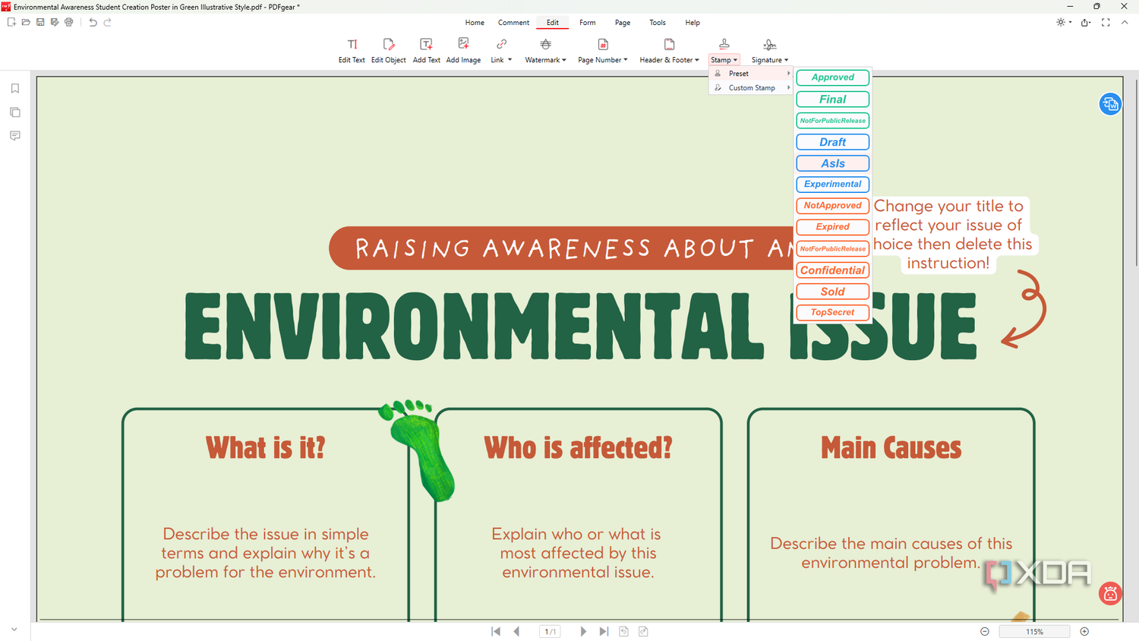Toggle the light/dark theme sun icon
Image resolution: width=1139 pixels, height=641 pixels.
coord(1061,22)
